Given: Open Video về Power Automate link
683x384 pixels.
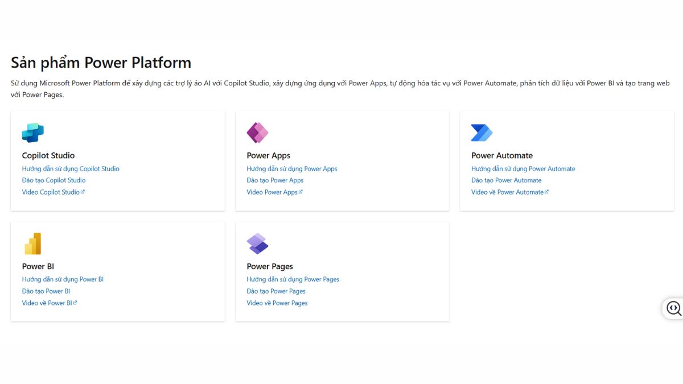Looking at the screenshot, I should click(x=510, y=192).
